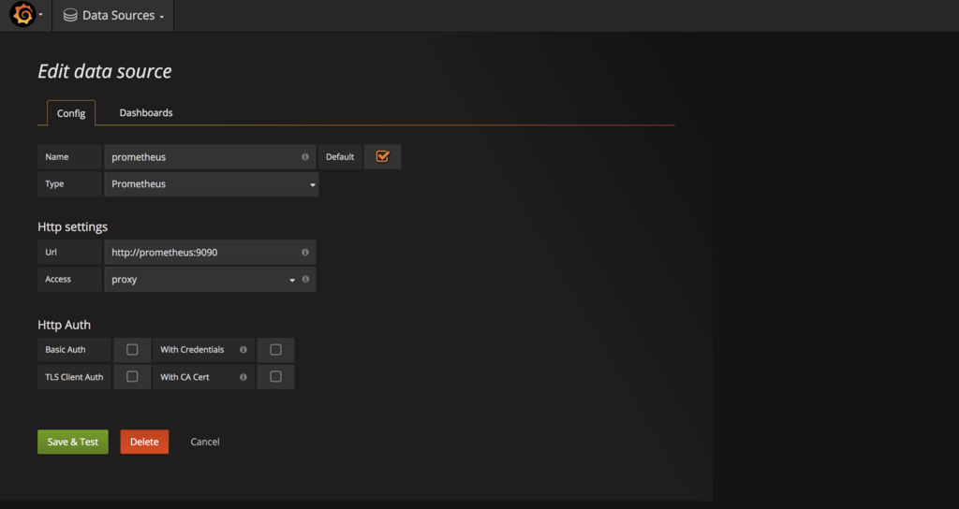The height and width of the screenshot is (509, 959).
Task: Click the Url input field
Action: click(210, 253)
